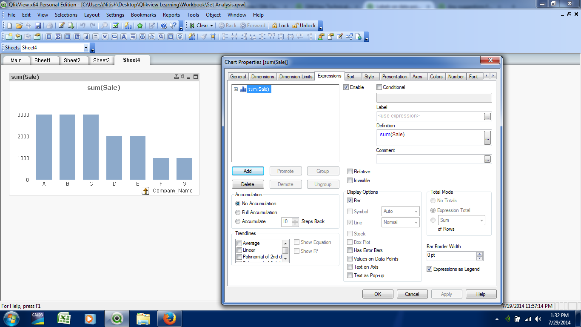Open the Bookmarks menu

click(143, 14)
